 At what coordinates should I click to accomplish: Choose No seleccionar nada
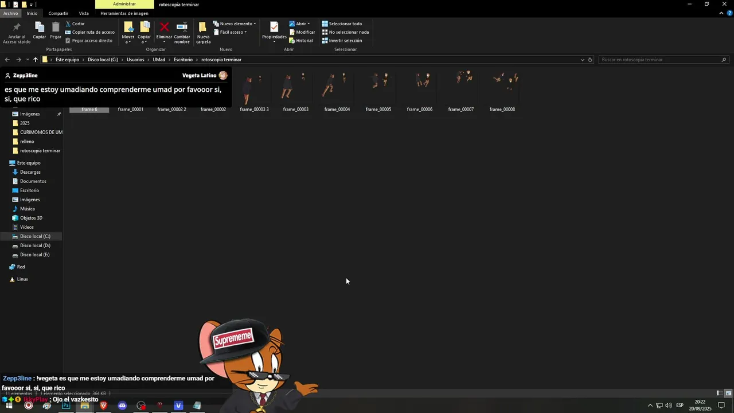pos(345,32)
